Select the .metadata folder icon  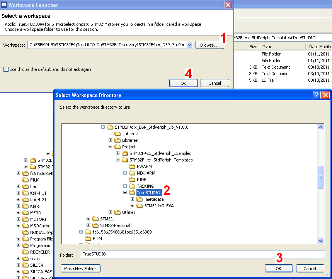click(x=140, y=199)
